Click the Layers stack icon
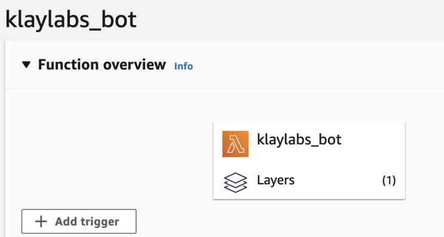The width and height of the screenshot is (444, 237). point(235,183)
